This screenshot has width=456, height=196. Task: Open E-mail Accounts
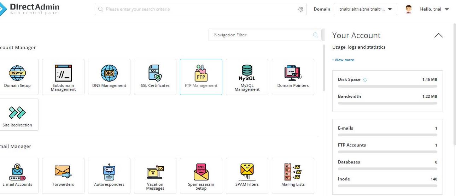(17, 176)
